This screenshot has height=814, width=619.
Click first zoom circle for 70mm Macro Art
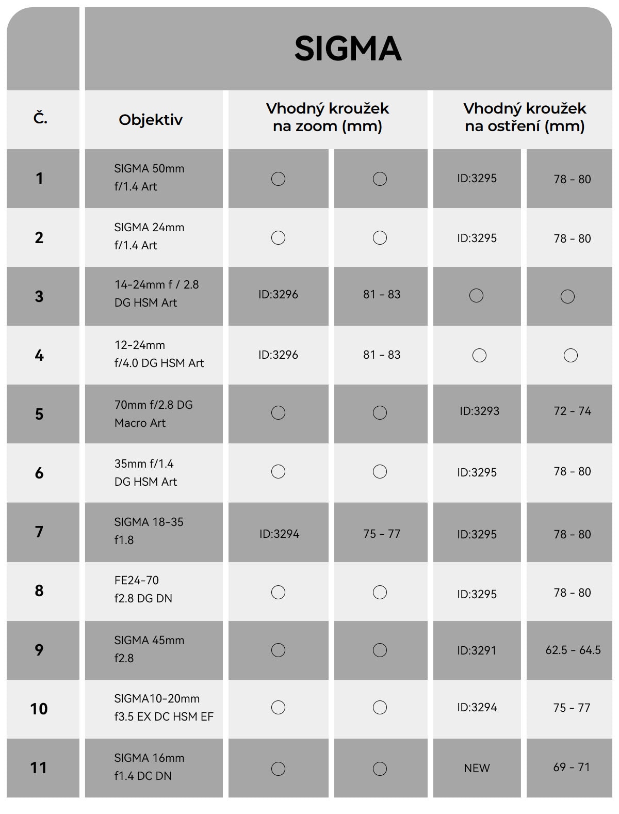click(278, 412)
